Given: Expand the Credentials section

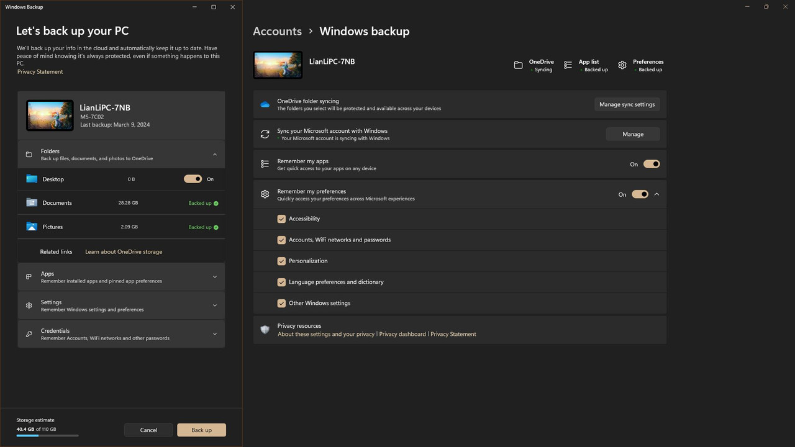Looking at the screenshot, I should pyautogui.click(x=215, y=334).
